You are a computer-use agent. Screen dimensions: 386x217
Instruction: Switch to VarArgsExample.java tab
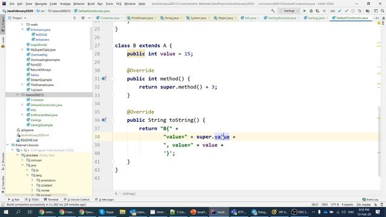coord(282,18)
